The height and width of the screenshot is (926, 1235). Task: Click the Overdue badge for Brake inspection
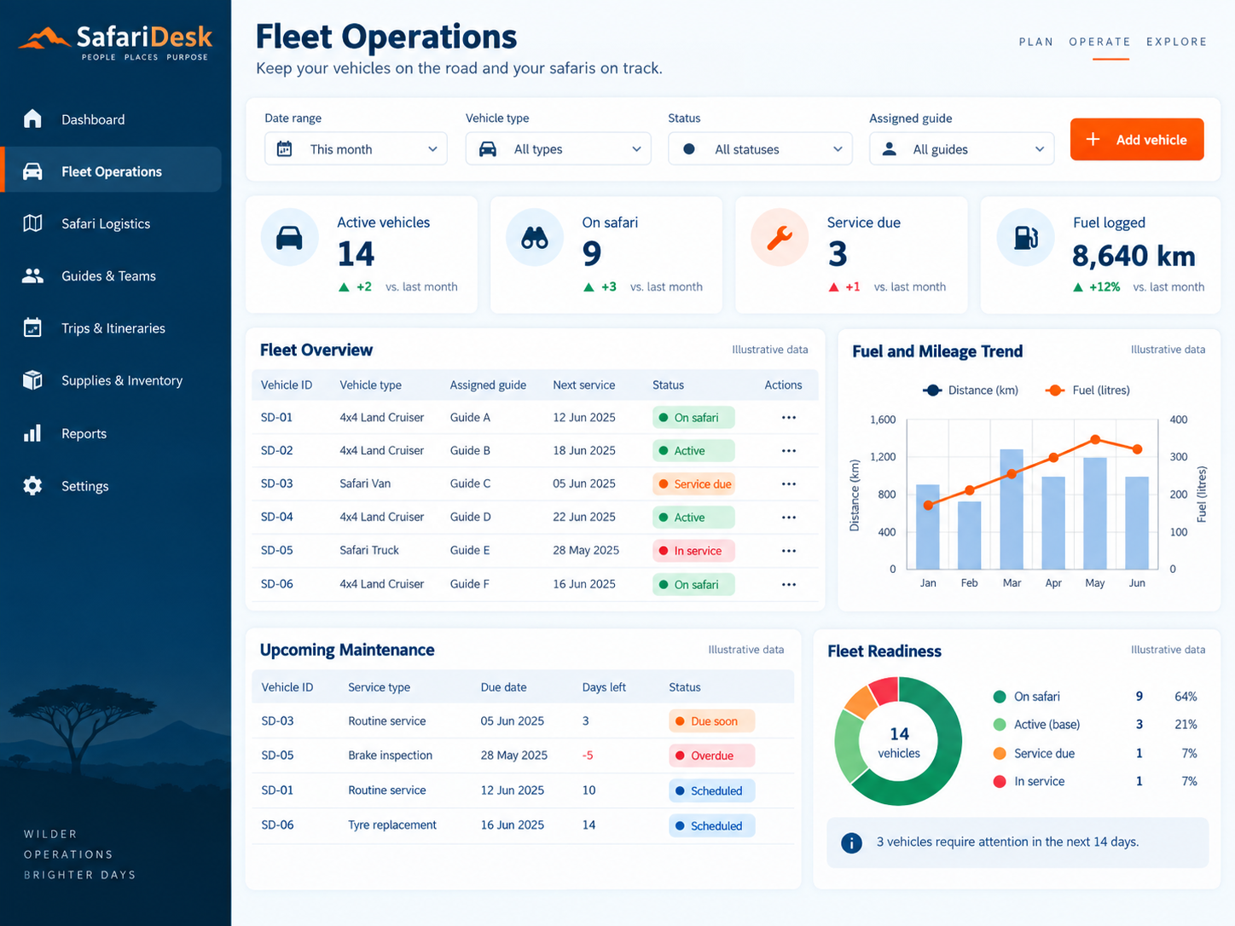pyautogui.click(x=711, y=755)
